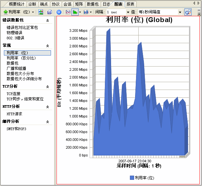
Task: Click the tab scroll left arrow
Action: click(x=194, y=3)
